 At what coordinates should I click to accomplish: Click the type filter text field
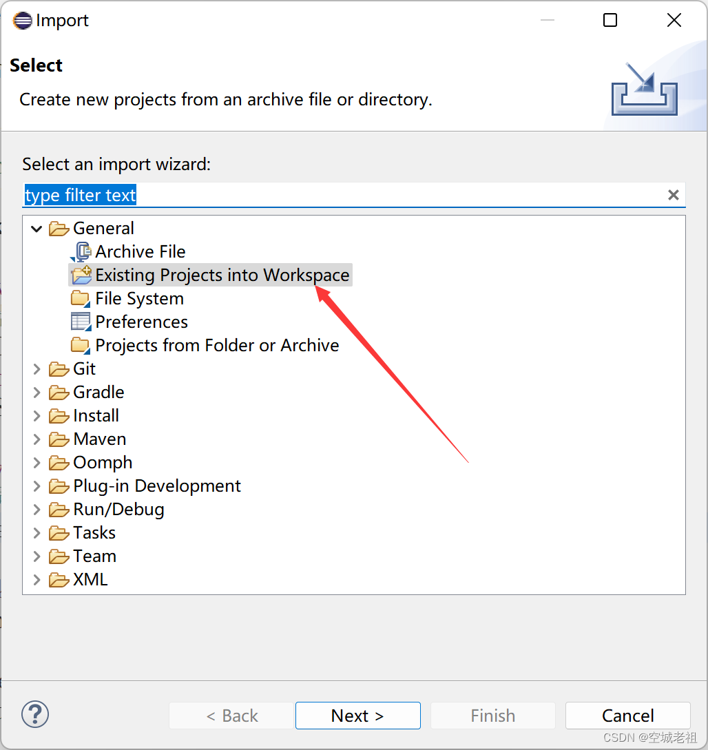(x=275, y=195)
